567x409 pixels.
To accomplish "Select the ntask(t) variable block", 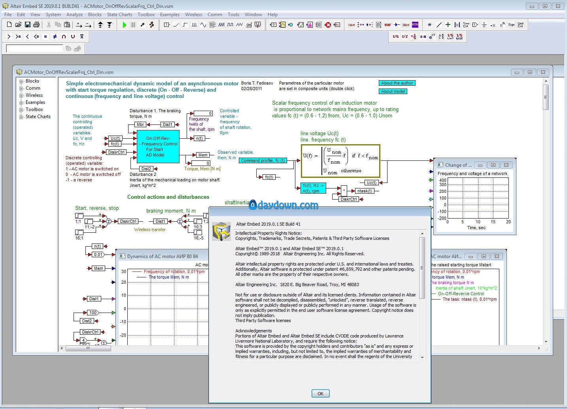I will coord(365,191).
